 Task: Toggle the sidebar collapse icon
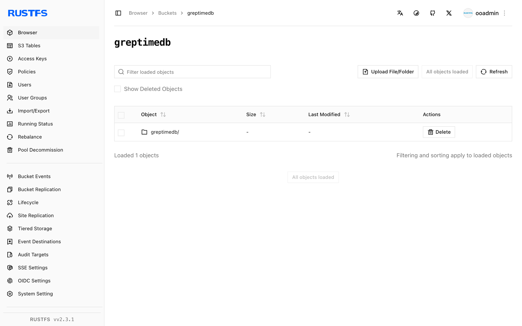pyautogui.click(x=118, y=13)
